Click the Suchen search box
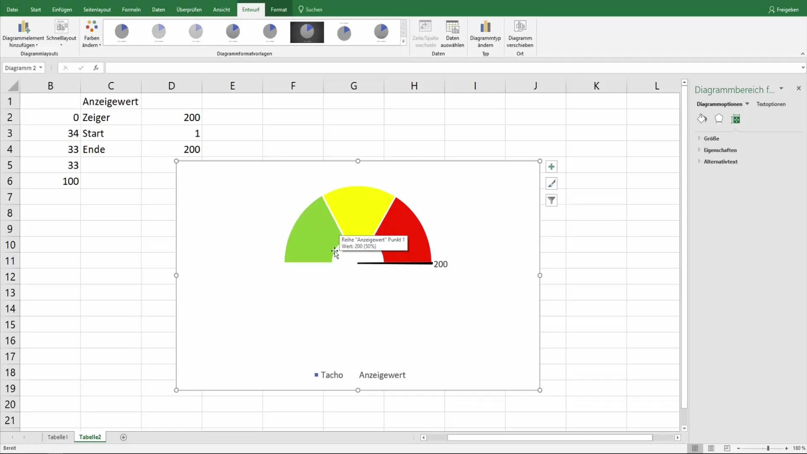 [310, 9]
